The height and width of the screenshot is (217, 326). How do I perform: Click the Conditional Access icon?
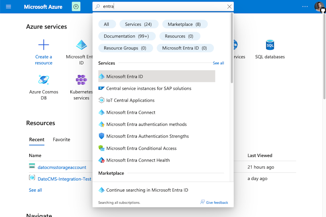tap(101, 148)
